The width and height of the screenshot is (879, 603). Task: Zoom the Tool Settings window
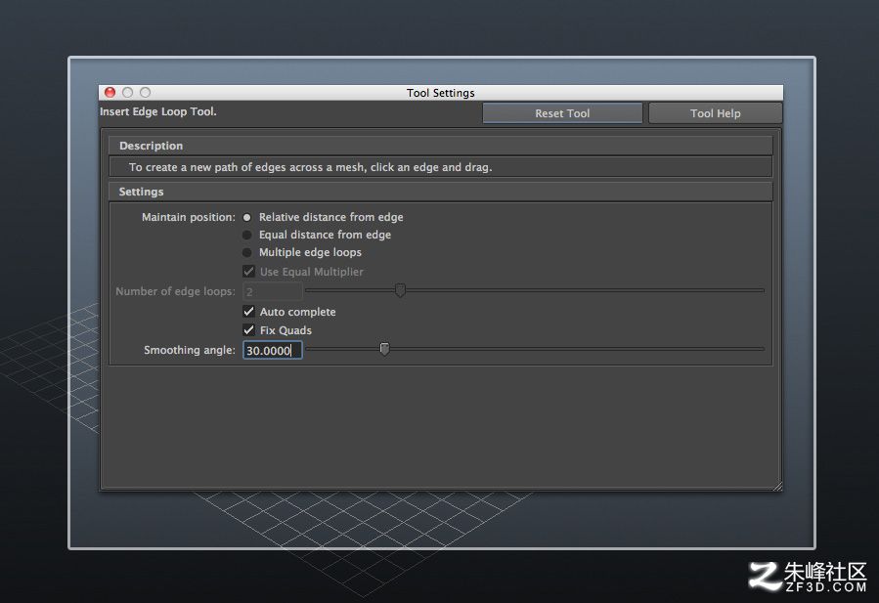(145, 93)
